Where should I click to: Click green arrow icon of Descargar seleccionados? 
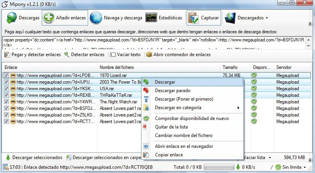(8, 157)
